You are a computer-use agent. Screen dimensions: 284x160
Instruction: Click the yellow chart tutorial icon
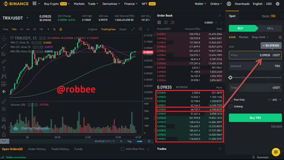tap(61, 29)
